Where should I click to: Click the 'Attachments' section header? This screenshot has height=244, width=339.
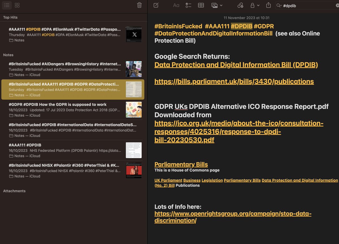tap(14, 191)
